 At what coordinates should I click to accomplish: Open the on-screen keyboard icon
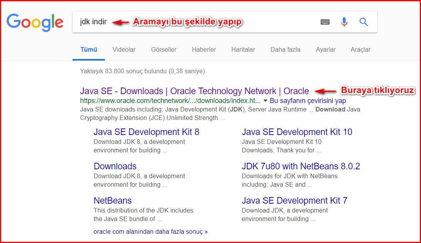pyautogui.click(x=325, y=22)
